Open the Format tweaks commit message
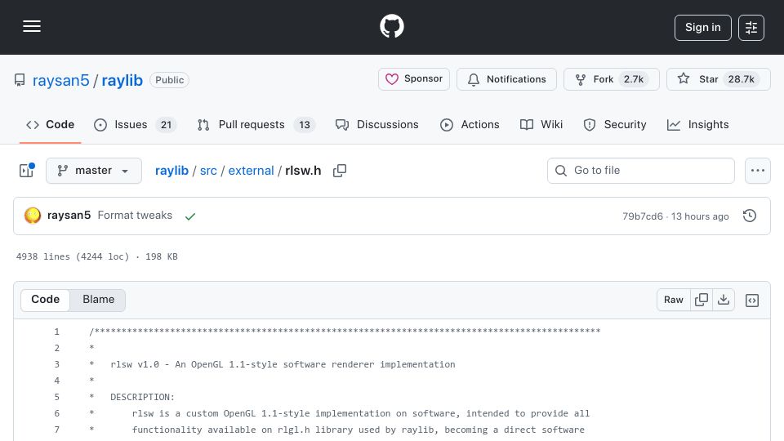The height and width of the screenshot is (441, 784). (x=135, y=215)
